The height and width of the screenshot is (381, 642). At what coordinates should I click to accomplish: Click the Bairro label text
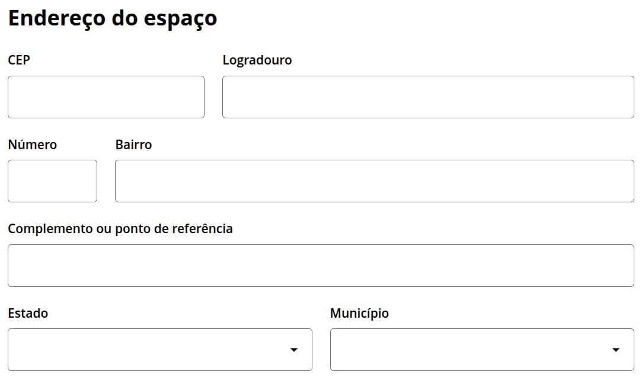[133, 144]
